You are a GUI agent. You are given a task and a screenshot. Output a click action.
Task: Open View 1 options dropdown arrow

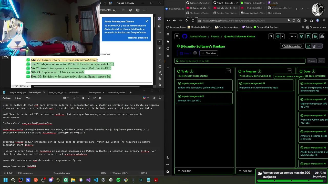point(195,53)
